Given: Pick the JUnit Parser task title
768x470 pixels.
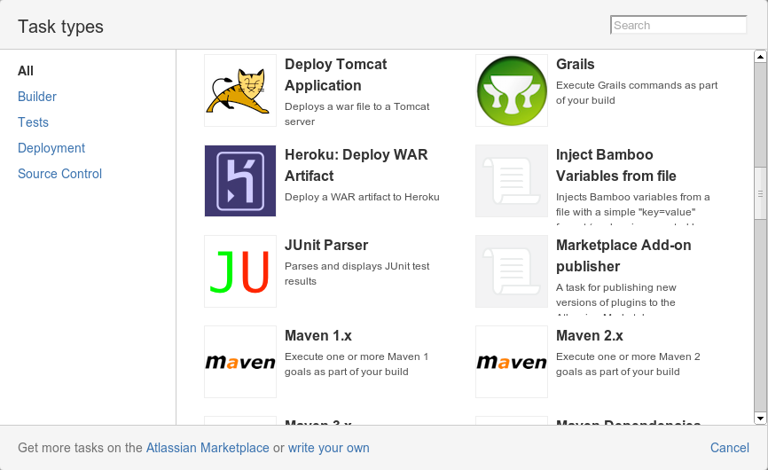Looking at the screenshot, I should 326,245.
